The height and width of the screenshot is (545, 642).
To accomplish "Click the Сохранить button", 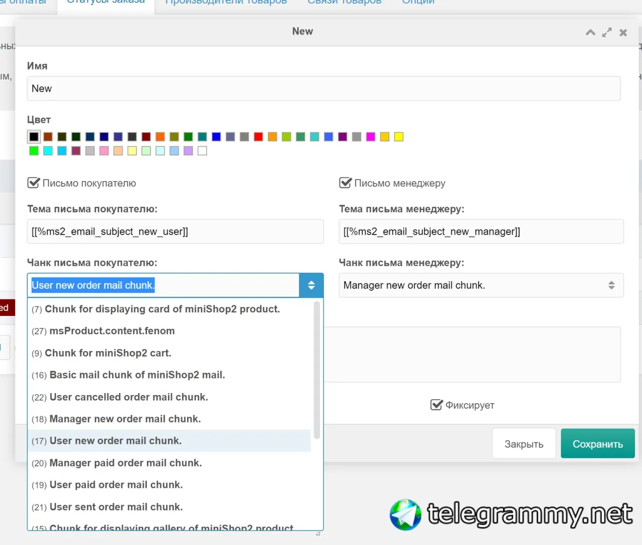I will (598, 444).
